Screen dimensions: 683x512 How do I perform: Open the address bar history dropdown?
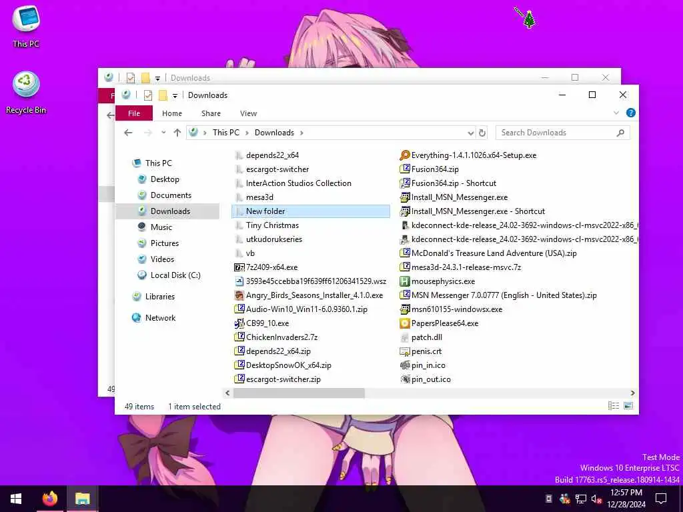(x=470, y=133)
